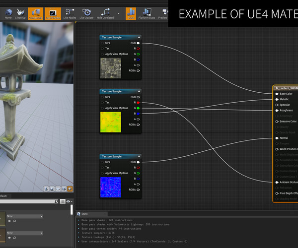Toggle the Live Preview button
This screenshot has height=248, width=298.
[53, 13]
